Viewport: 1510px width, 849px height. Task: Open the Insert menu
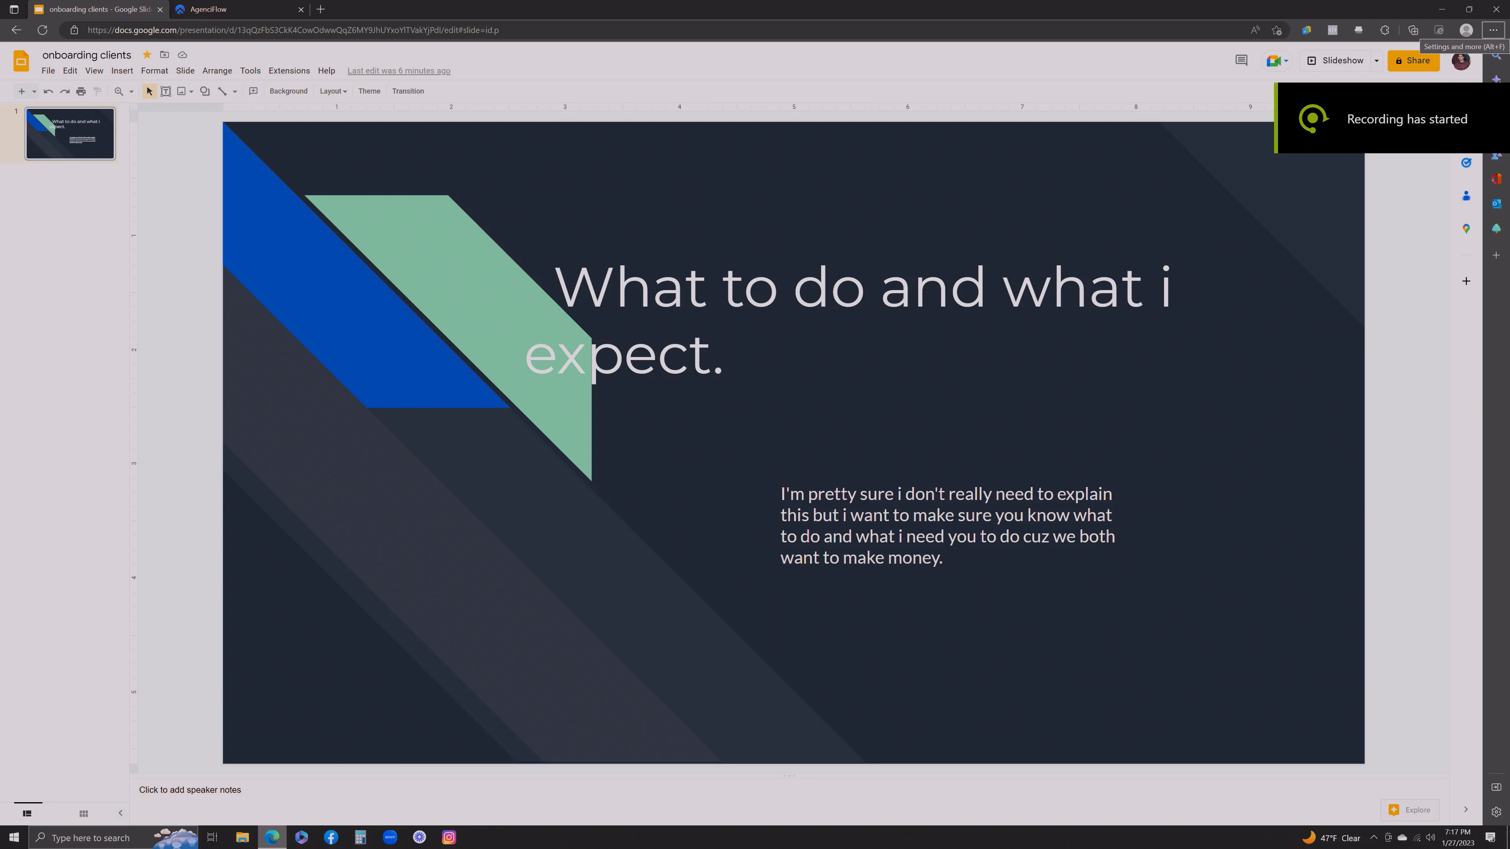point(122,70)
